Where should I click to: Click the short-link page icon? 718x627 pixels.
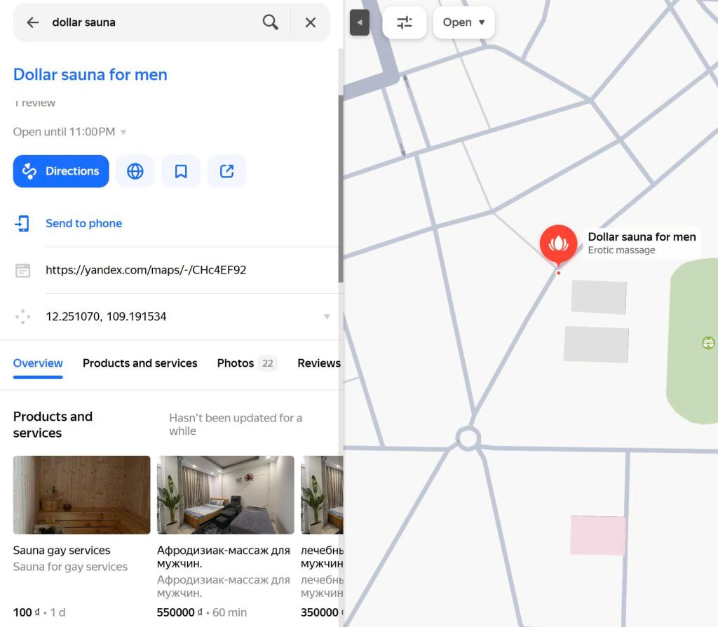(x=22, y=270)
